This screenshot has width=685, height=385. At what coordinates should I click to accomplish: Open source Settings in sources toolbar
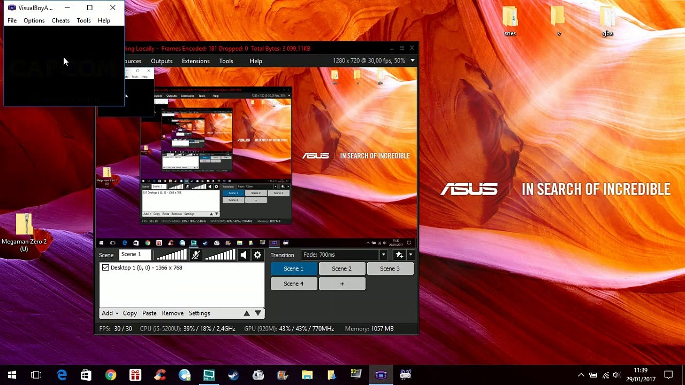[x=200, y=313]
